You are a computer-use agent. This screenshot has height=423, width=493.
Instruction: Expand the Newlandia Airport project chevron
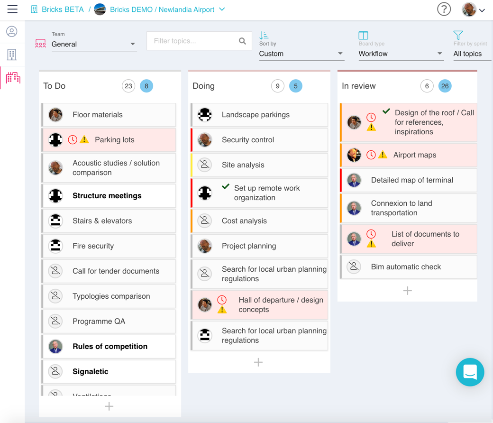coord(222,9)
